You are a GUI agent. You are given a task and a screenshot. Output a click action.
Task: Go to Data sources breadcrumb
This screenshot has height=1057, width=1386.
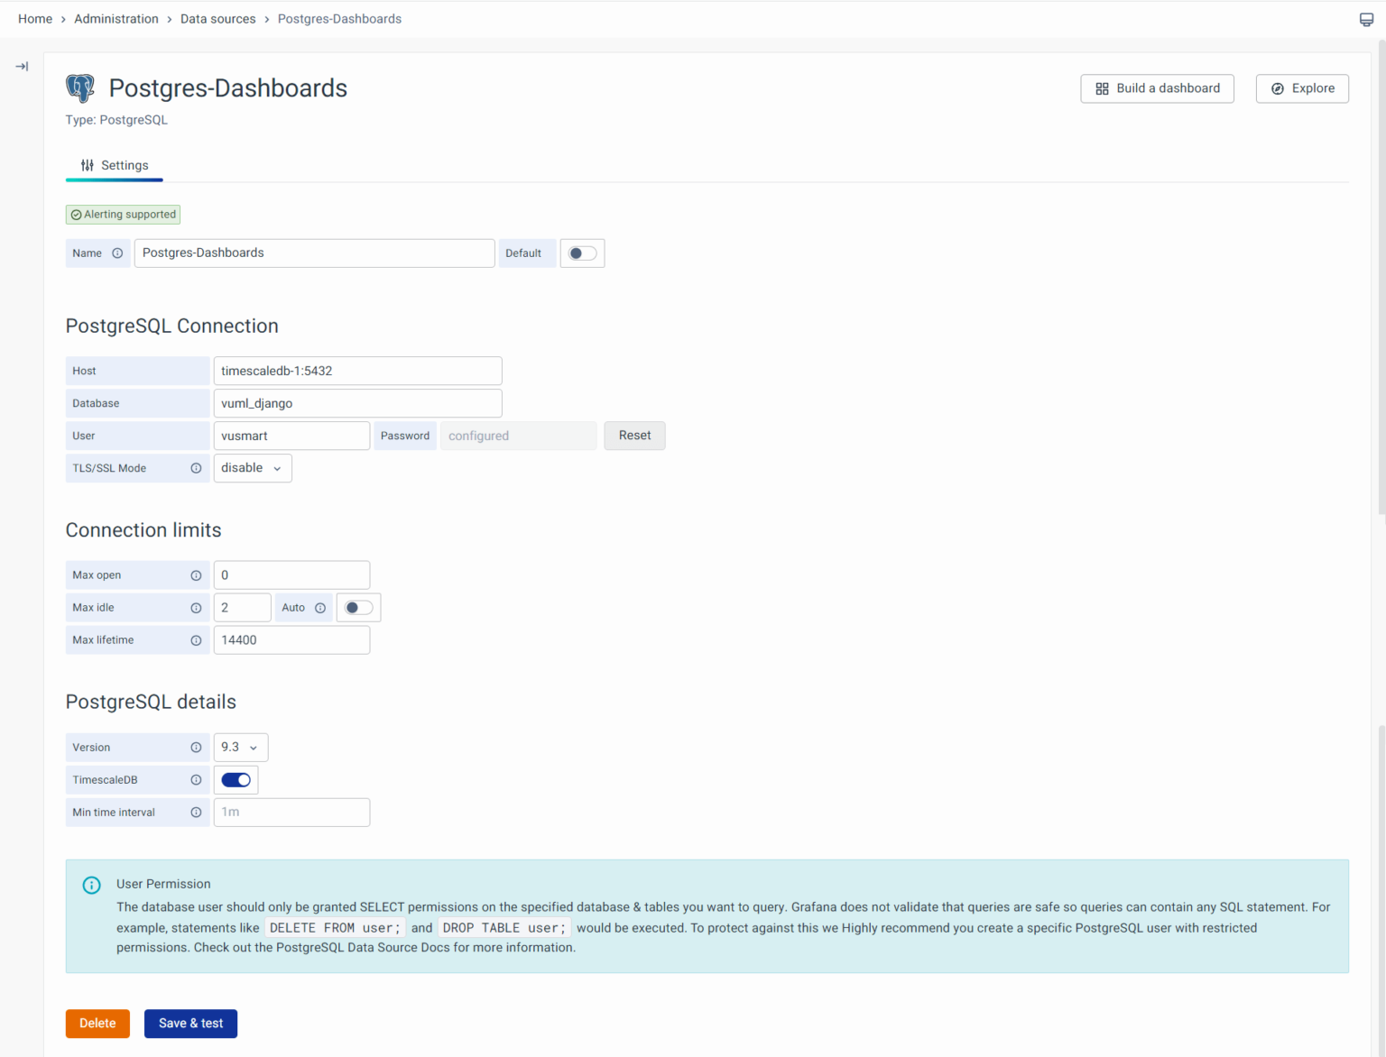click(217, 19)
